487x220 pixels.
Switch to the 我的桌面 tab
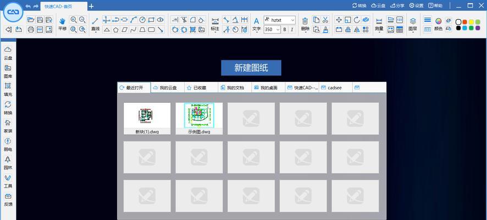click(x=268, y=87)
